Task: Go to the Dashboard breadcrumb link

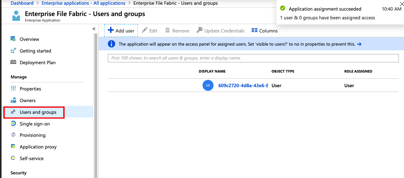Action: pyautogui.click(x=22, y=3)
